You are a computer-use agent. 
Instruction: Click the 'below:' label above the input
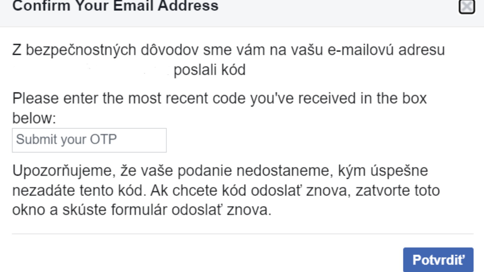point(34,118)
